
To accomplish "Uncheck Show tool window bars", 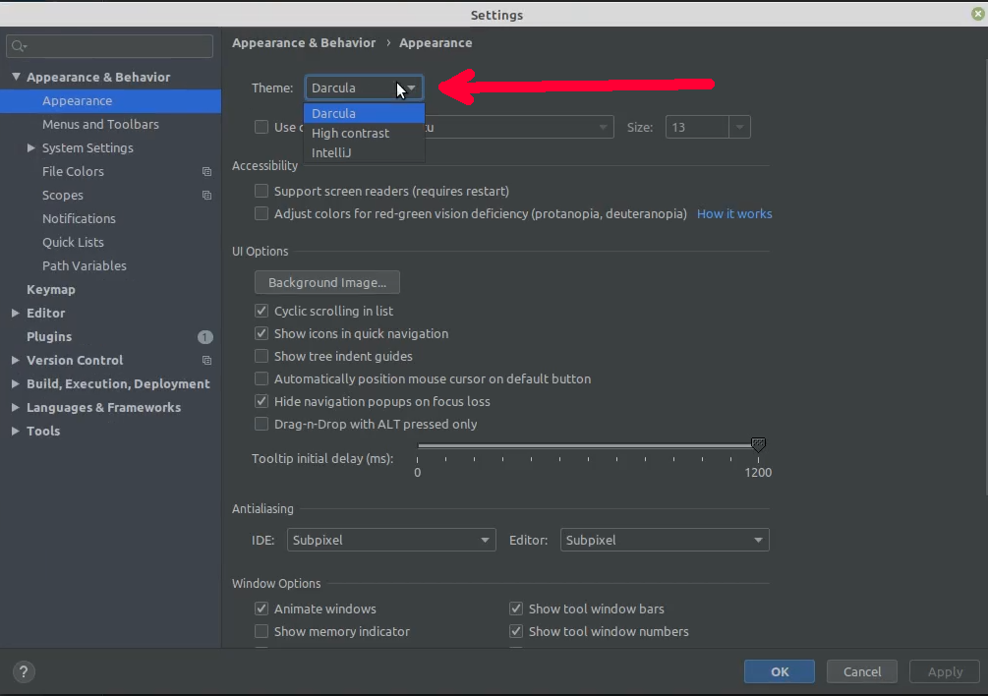I will (516, 609).
